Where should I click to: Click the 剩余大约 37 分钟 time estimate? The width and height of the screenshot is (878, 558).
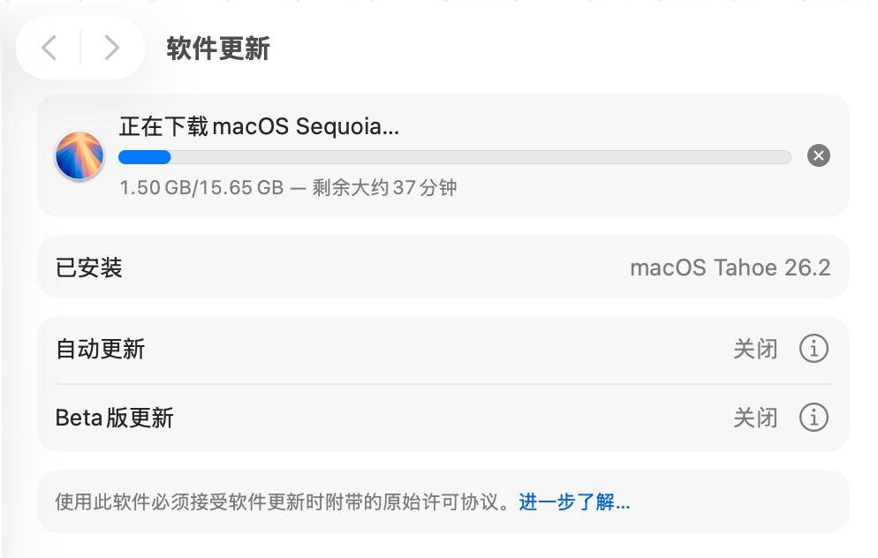tap(384, 188)
